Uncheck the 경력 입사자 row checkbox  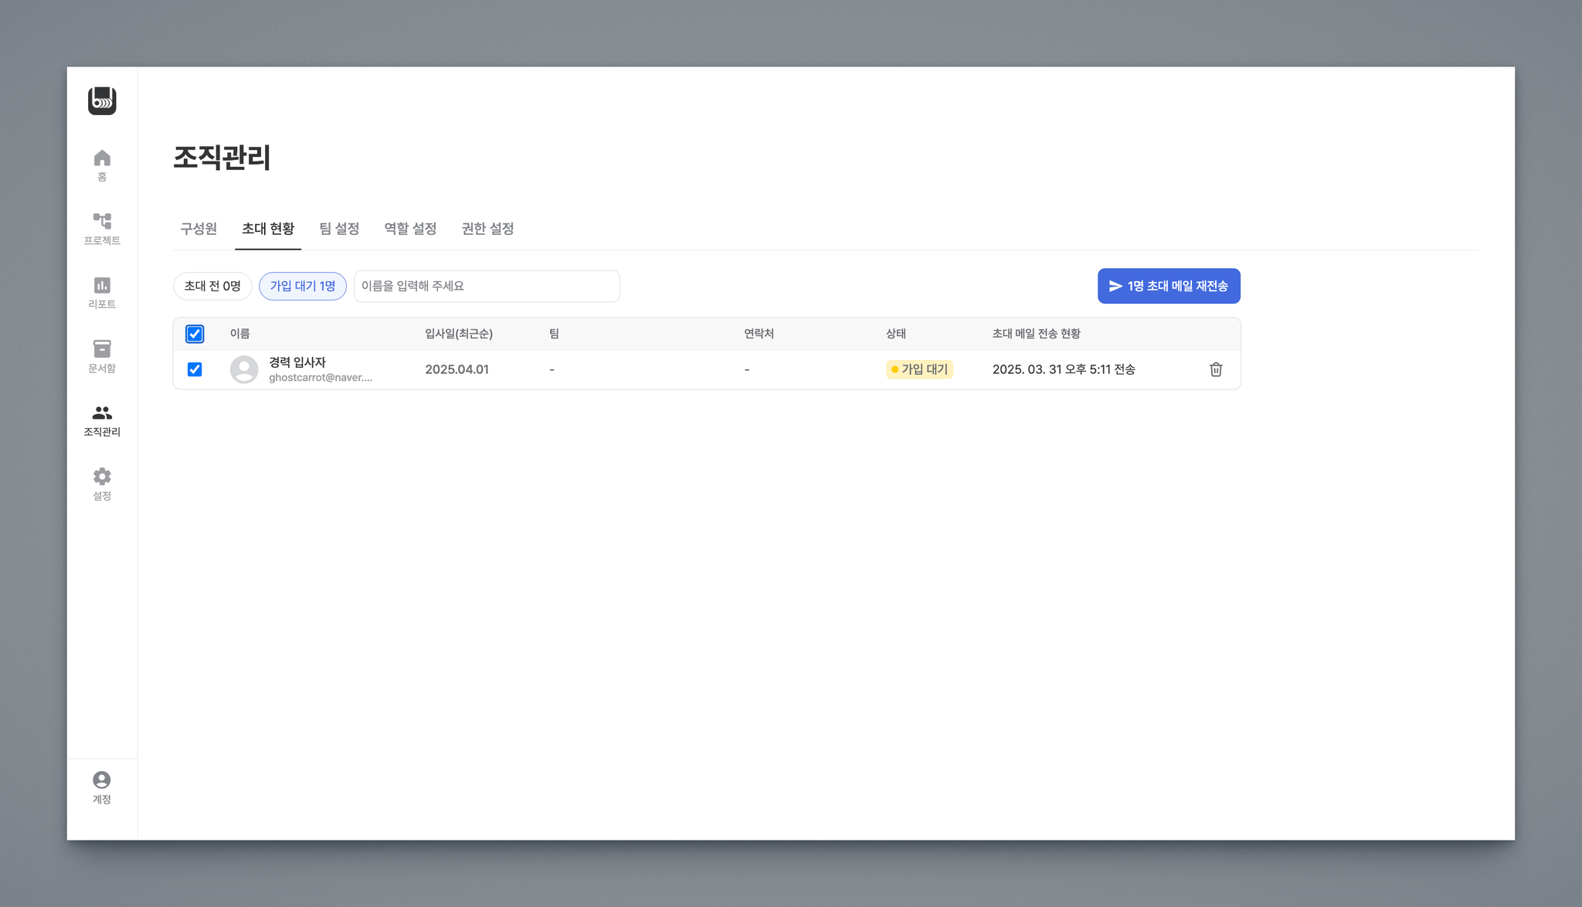pyautogui.click(x=195, y=369)
